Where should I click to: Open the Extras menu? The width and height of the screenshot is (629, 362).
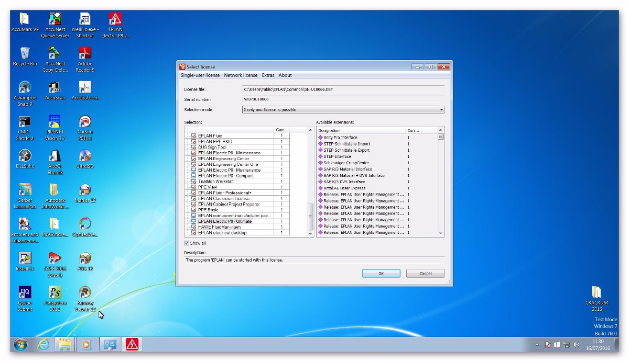[x=268, y=75]
